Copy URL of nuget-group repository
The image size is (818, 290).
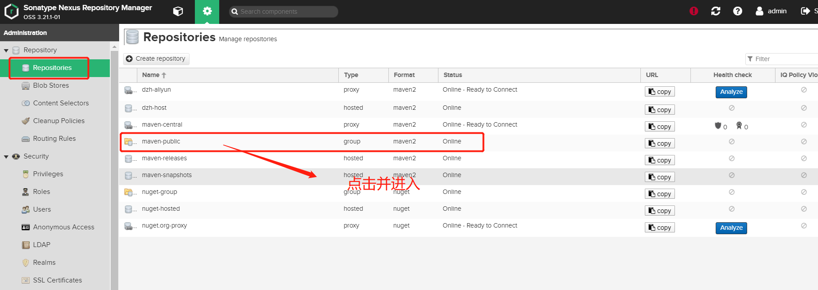pyautogui.click(x=659, y=194)
